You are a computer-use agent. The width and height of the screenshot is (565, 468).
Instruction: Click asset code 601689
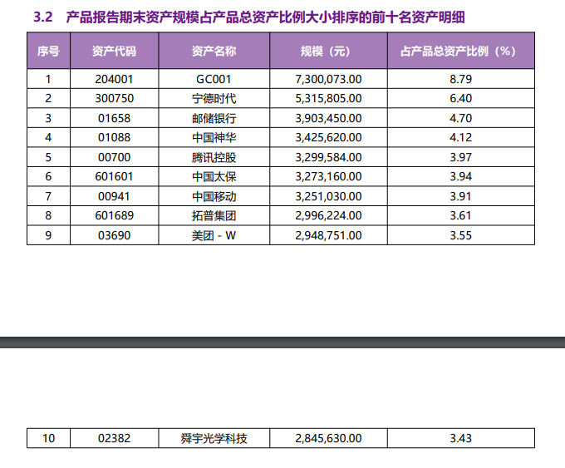tap(114, 215)
